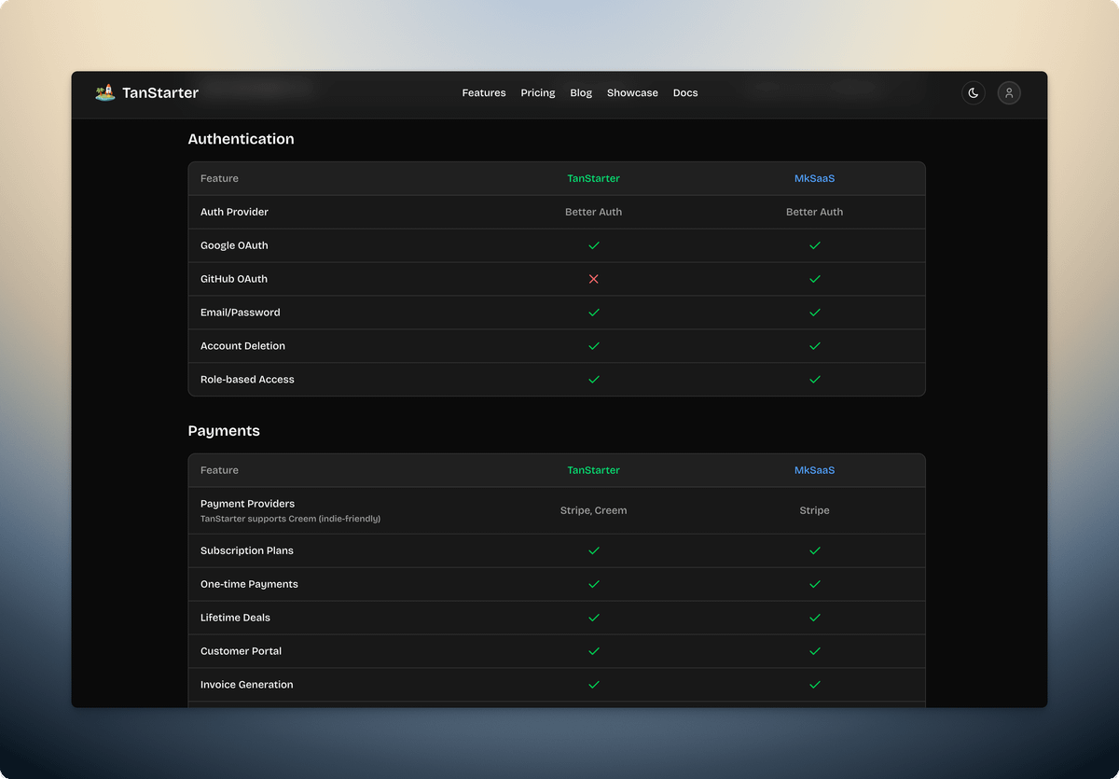Screen dimensions: 1119x779
Task: Click the TanStarter island logo
Action: (x=105, y=92)
